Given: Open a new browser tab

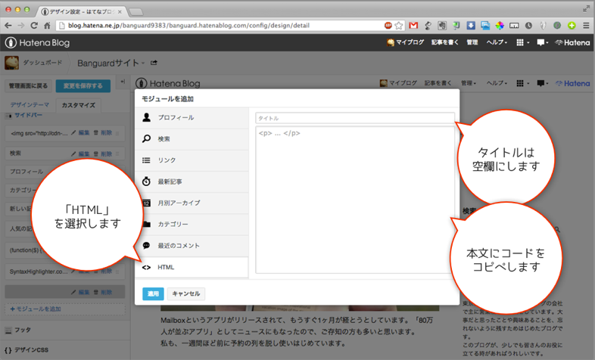Looking at the screenshot, I should 136,12.
